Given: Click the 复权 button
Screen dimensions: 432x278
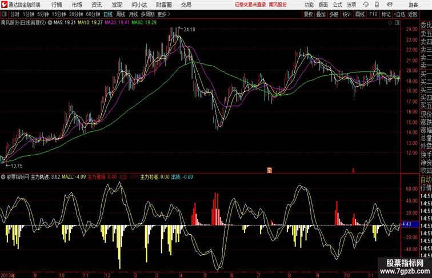Looking at the screenshot, I should pos(308,14).
